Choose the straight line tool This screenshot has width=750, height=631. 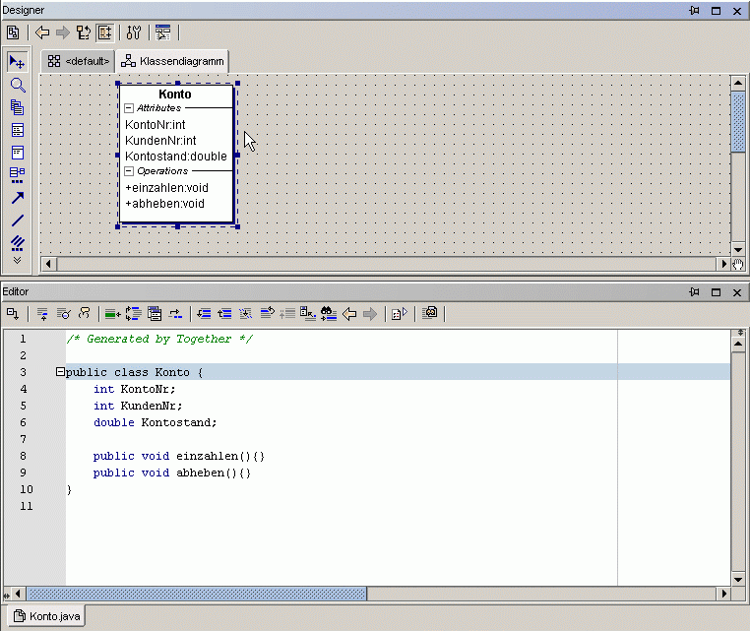(x=17, y=221)
